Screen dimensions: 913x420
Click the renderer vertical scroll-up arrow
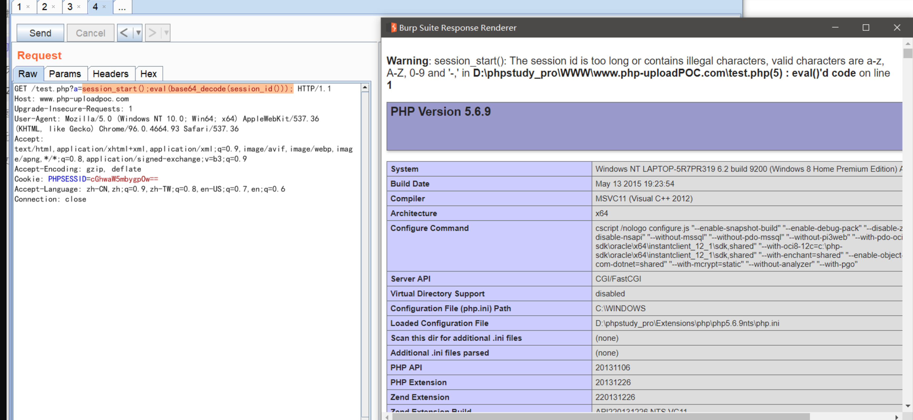(x=907, y=44)
